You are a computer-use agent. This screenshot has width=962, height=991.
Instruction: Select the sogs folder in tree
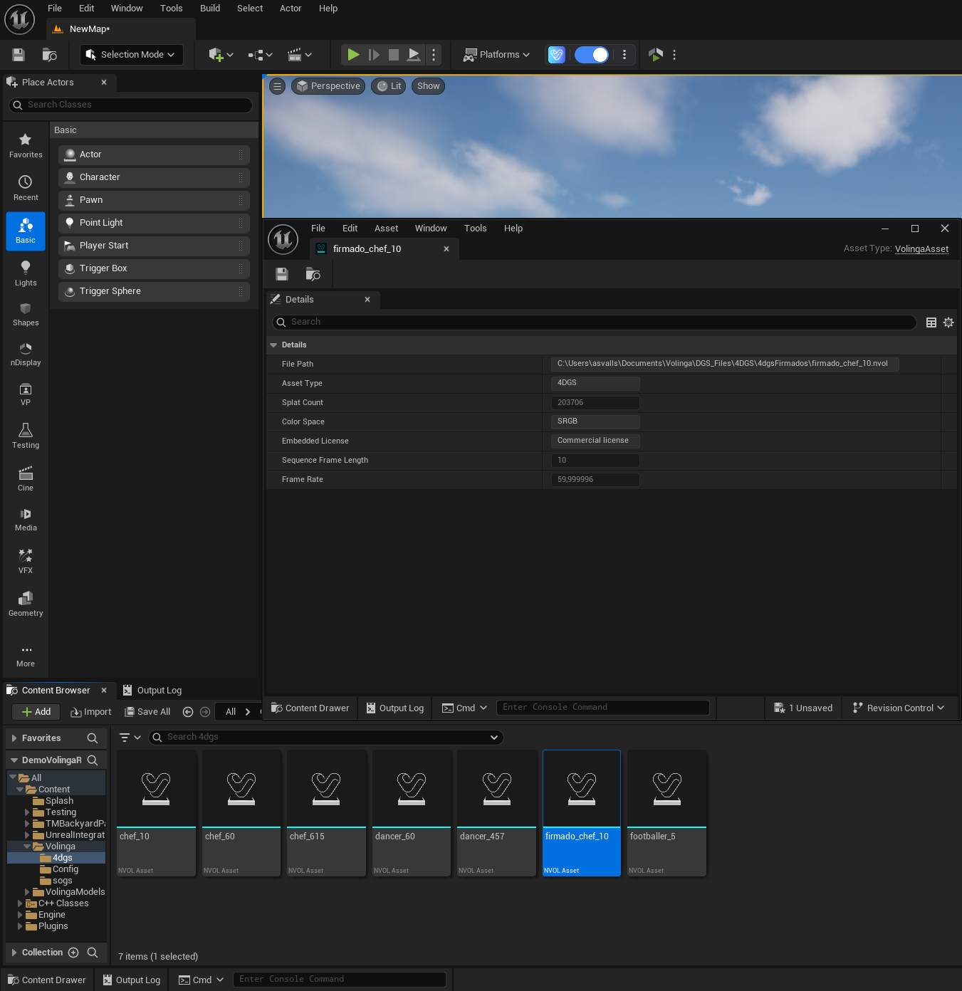62,881
